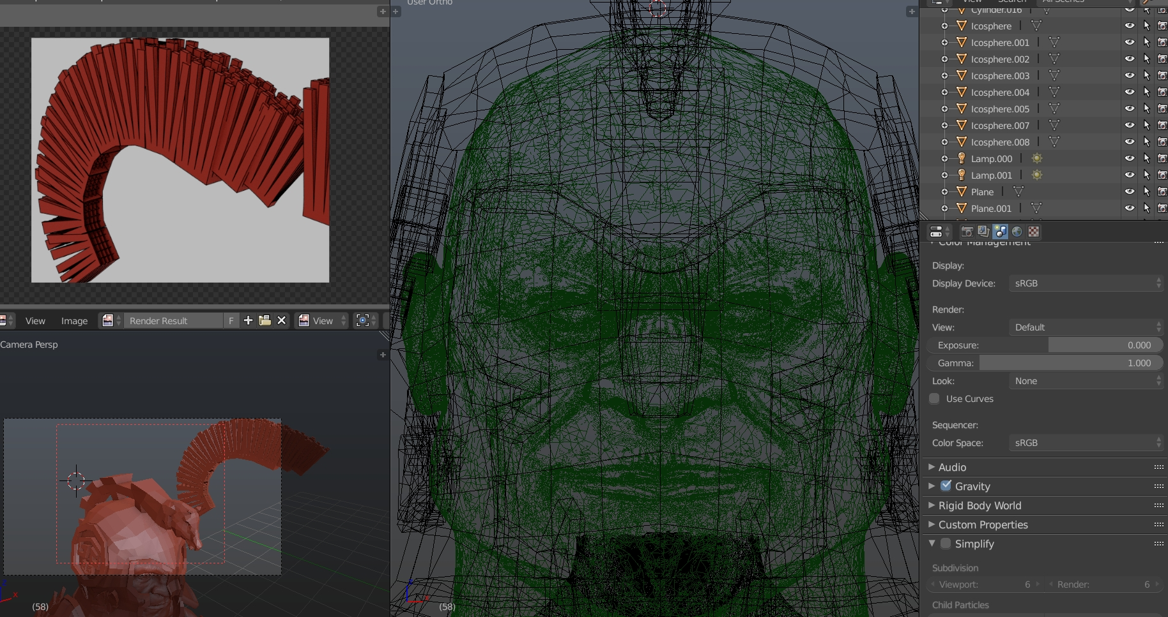Toggle visibility of Plane in outliner

pos(1130,191)
